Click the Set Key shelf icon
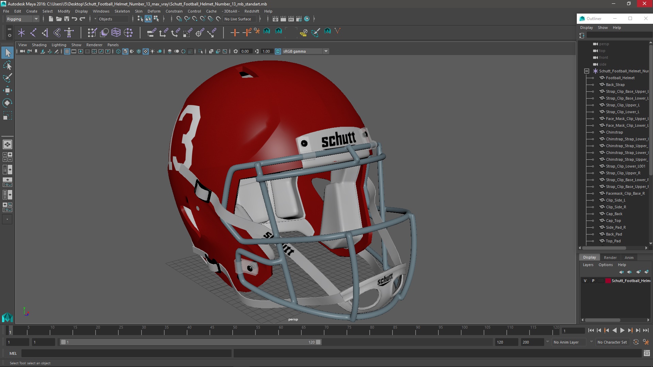The image size is (653, 367). (x=235, y=33)
